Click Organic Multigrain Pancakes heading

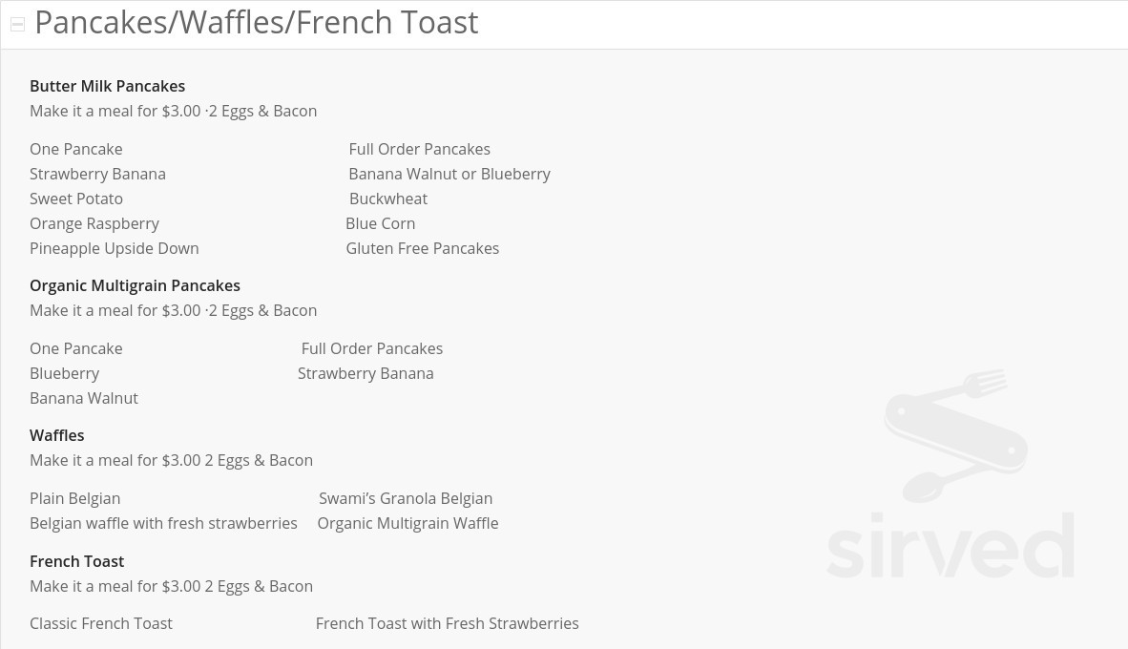click(x=136, y=285)
